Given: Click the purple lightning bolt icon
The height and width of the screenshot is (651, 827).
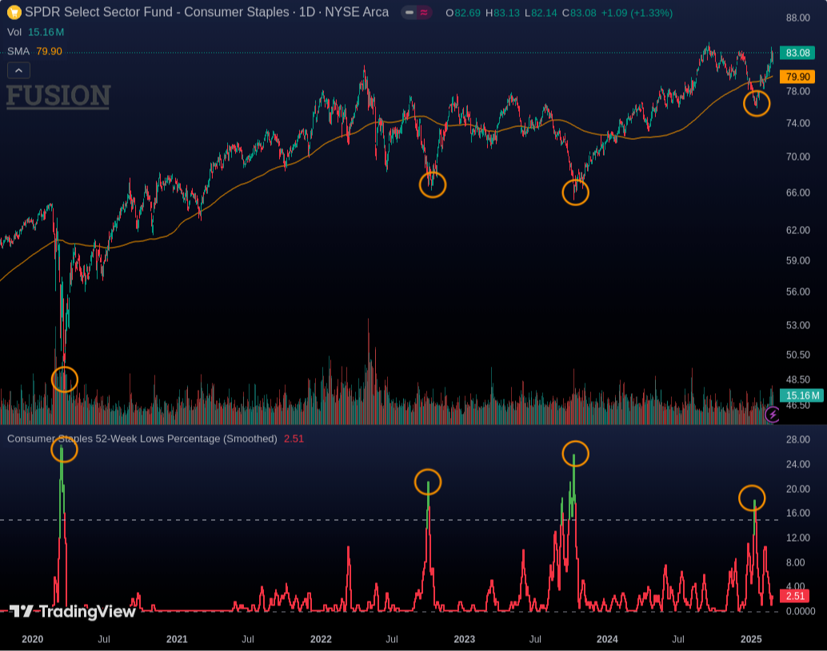Looking at the screenshot, I should click(773, 414).
